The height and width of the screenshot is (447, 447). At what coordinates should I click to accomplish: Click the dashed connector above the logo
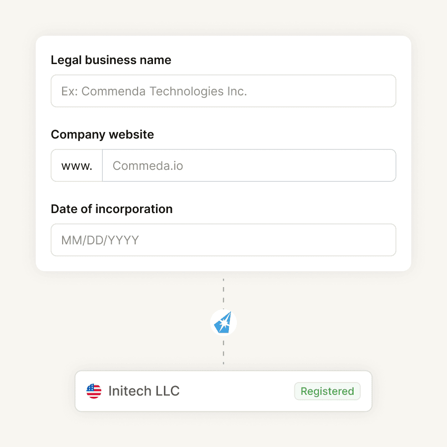coord(223,293)
